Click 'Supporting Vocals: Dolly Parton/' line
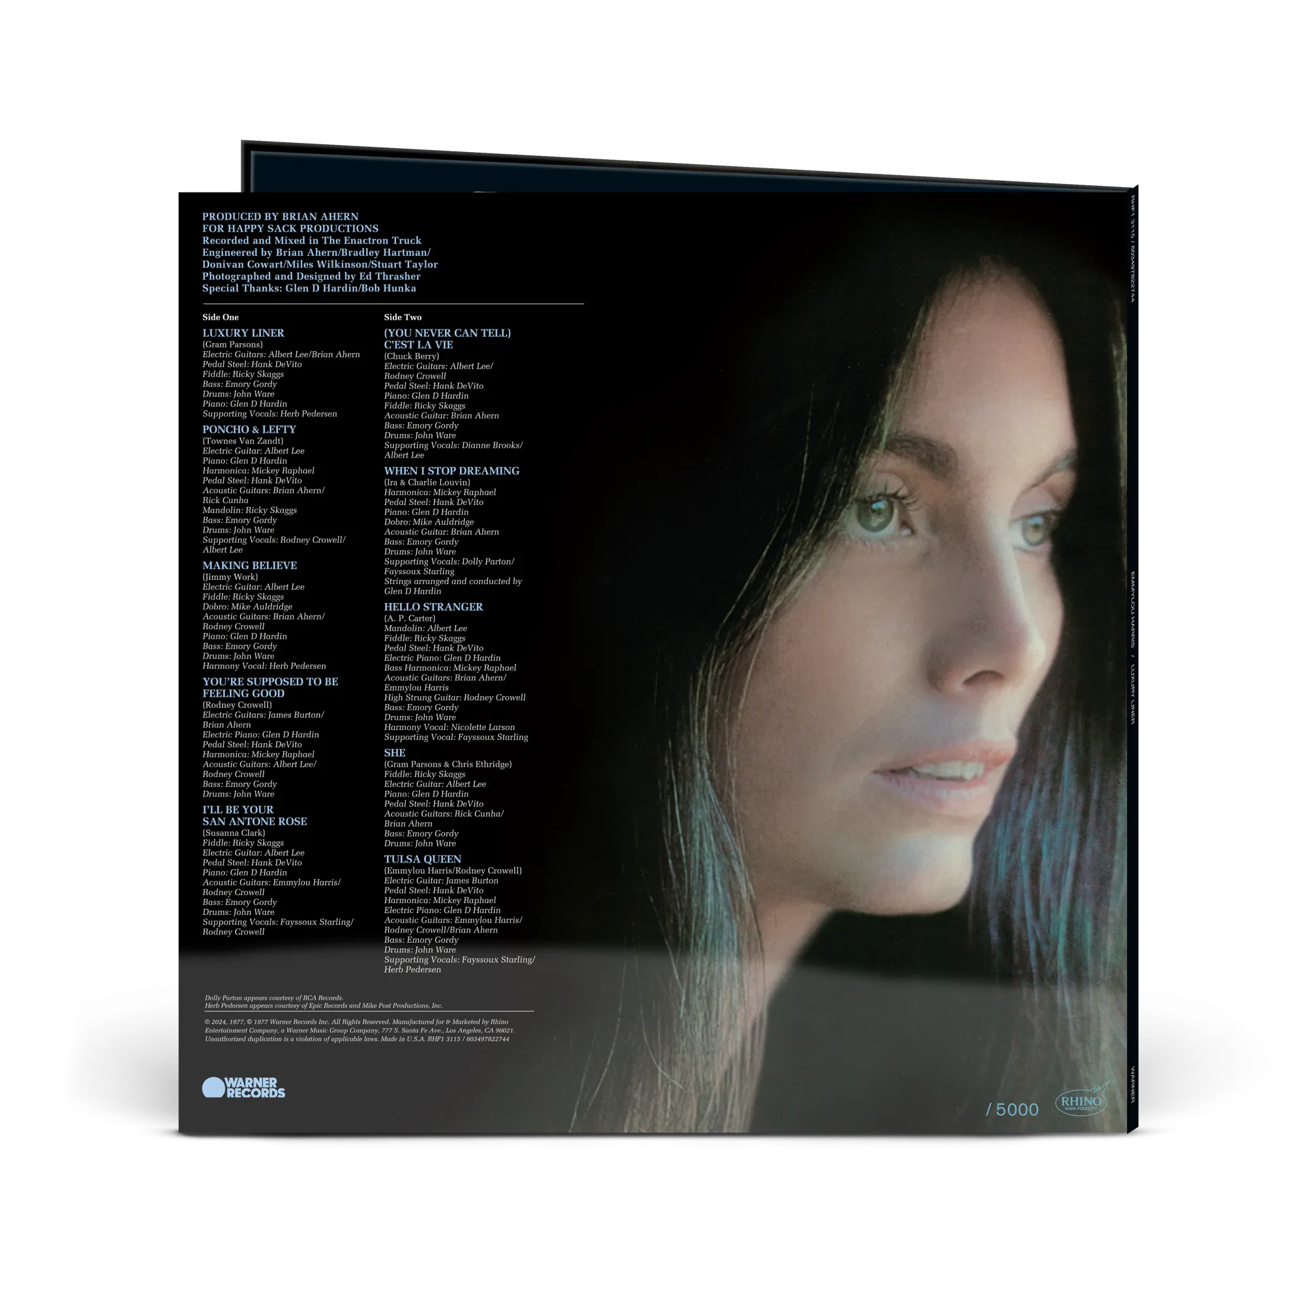The width and height of the screenshot is (1305, 1305). coord(449,562)
